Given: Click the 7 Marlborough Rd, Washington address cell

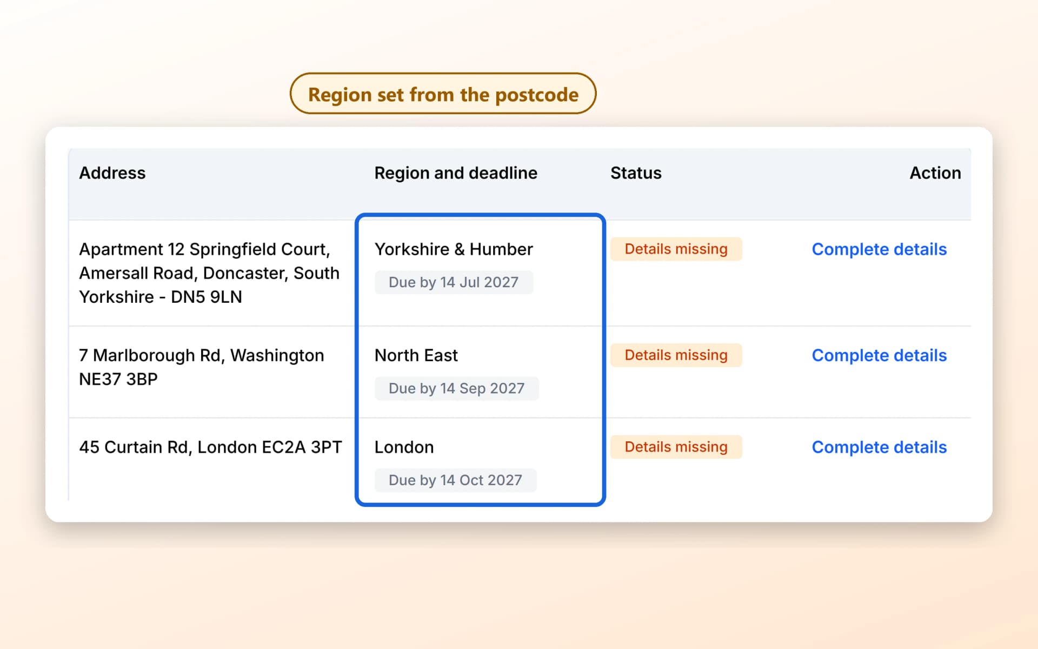Looking at the screenshot, I should point(202,367).
